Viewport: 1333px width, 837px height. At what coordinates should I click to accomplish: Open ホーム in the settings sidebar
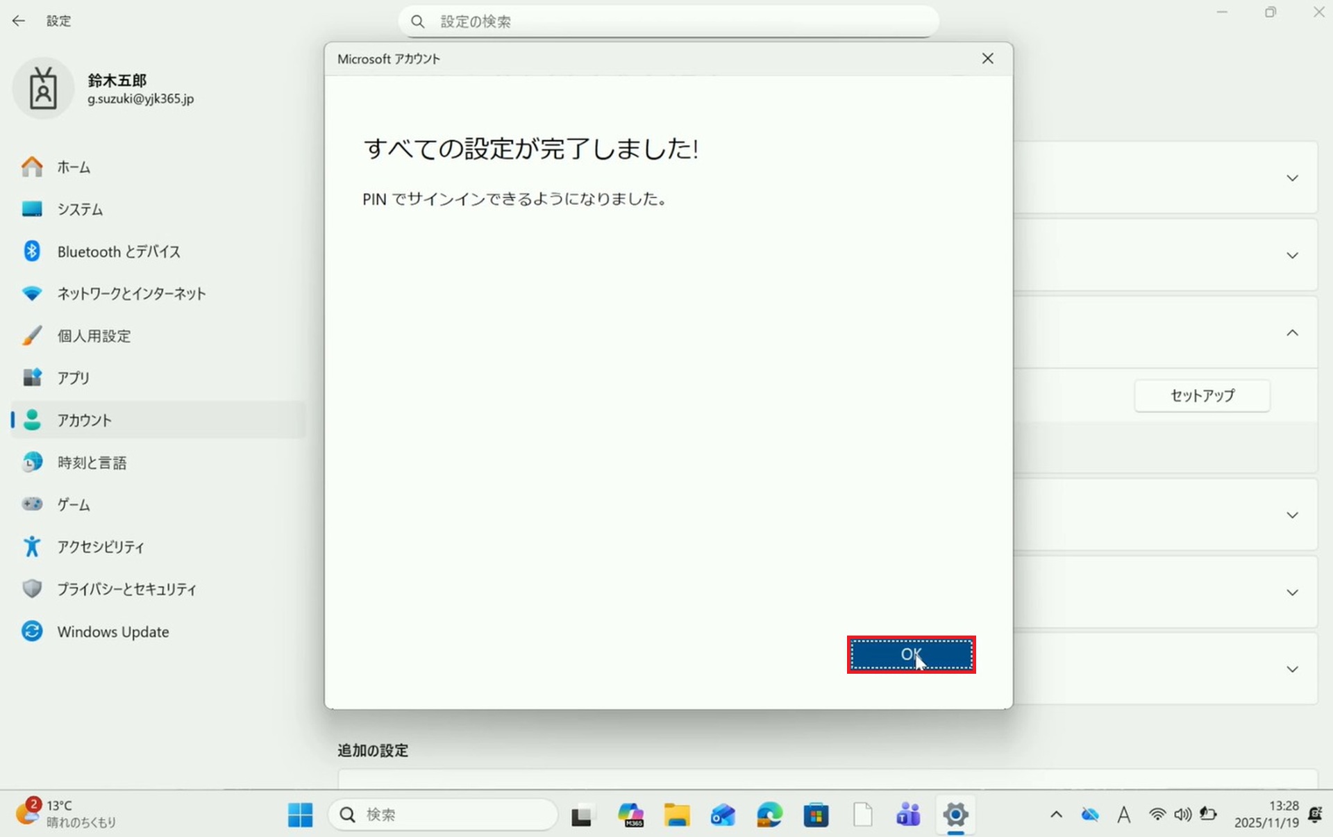[73, 167]
